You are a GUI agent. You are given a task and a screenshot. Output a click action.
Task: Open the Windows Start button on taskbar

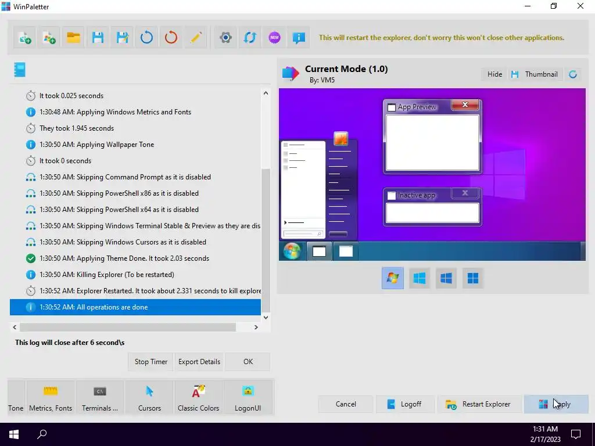14,434
